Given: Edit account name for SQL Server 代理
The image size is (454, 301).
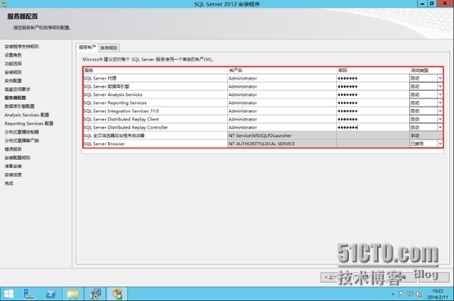Looking at the screenshot, I should tap(282, 78).
